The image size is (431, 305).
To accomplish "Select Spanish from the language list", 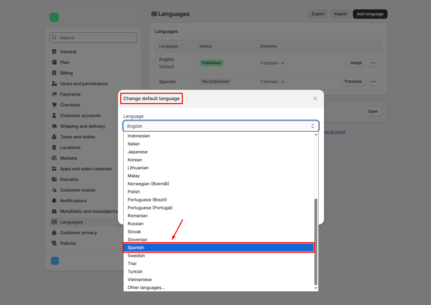I will tap(218, 247).
